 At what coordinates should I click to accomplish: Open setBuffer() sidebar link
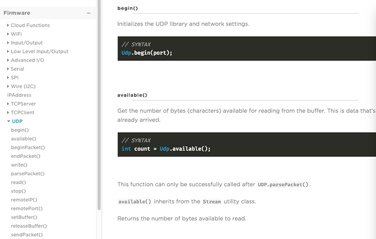click(24, 217)
